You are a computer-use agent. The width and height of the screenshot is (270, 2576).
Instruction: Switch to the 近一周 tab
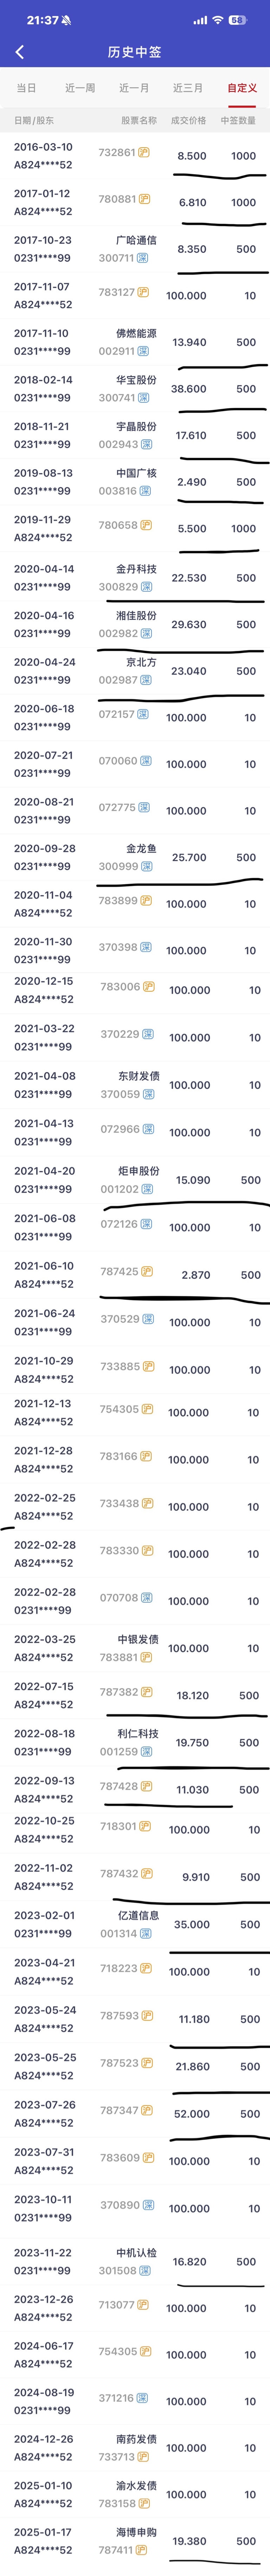click(80, 88)
